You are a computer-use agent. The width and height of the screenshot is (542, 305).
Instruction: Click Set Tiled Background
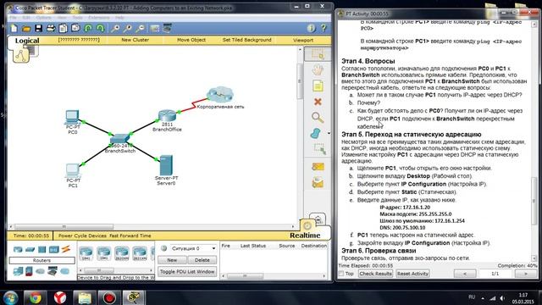click(246, 40)
